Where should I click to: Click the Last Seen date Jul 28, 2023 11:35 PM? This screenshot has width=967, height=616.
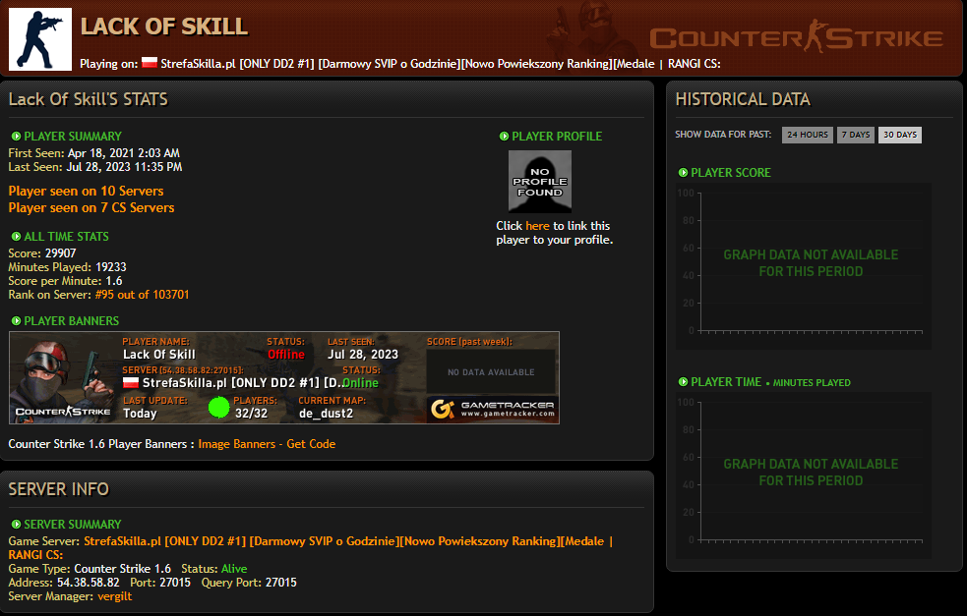(124, 167)
